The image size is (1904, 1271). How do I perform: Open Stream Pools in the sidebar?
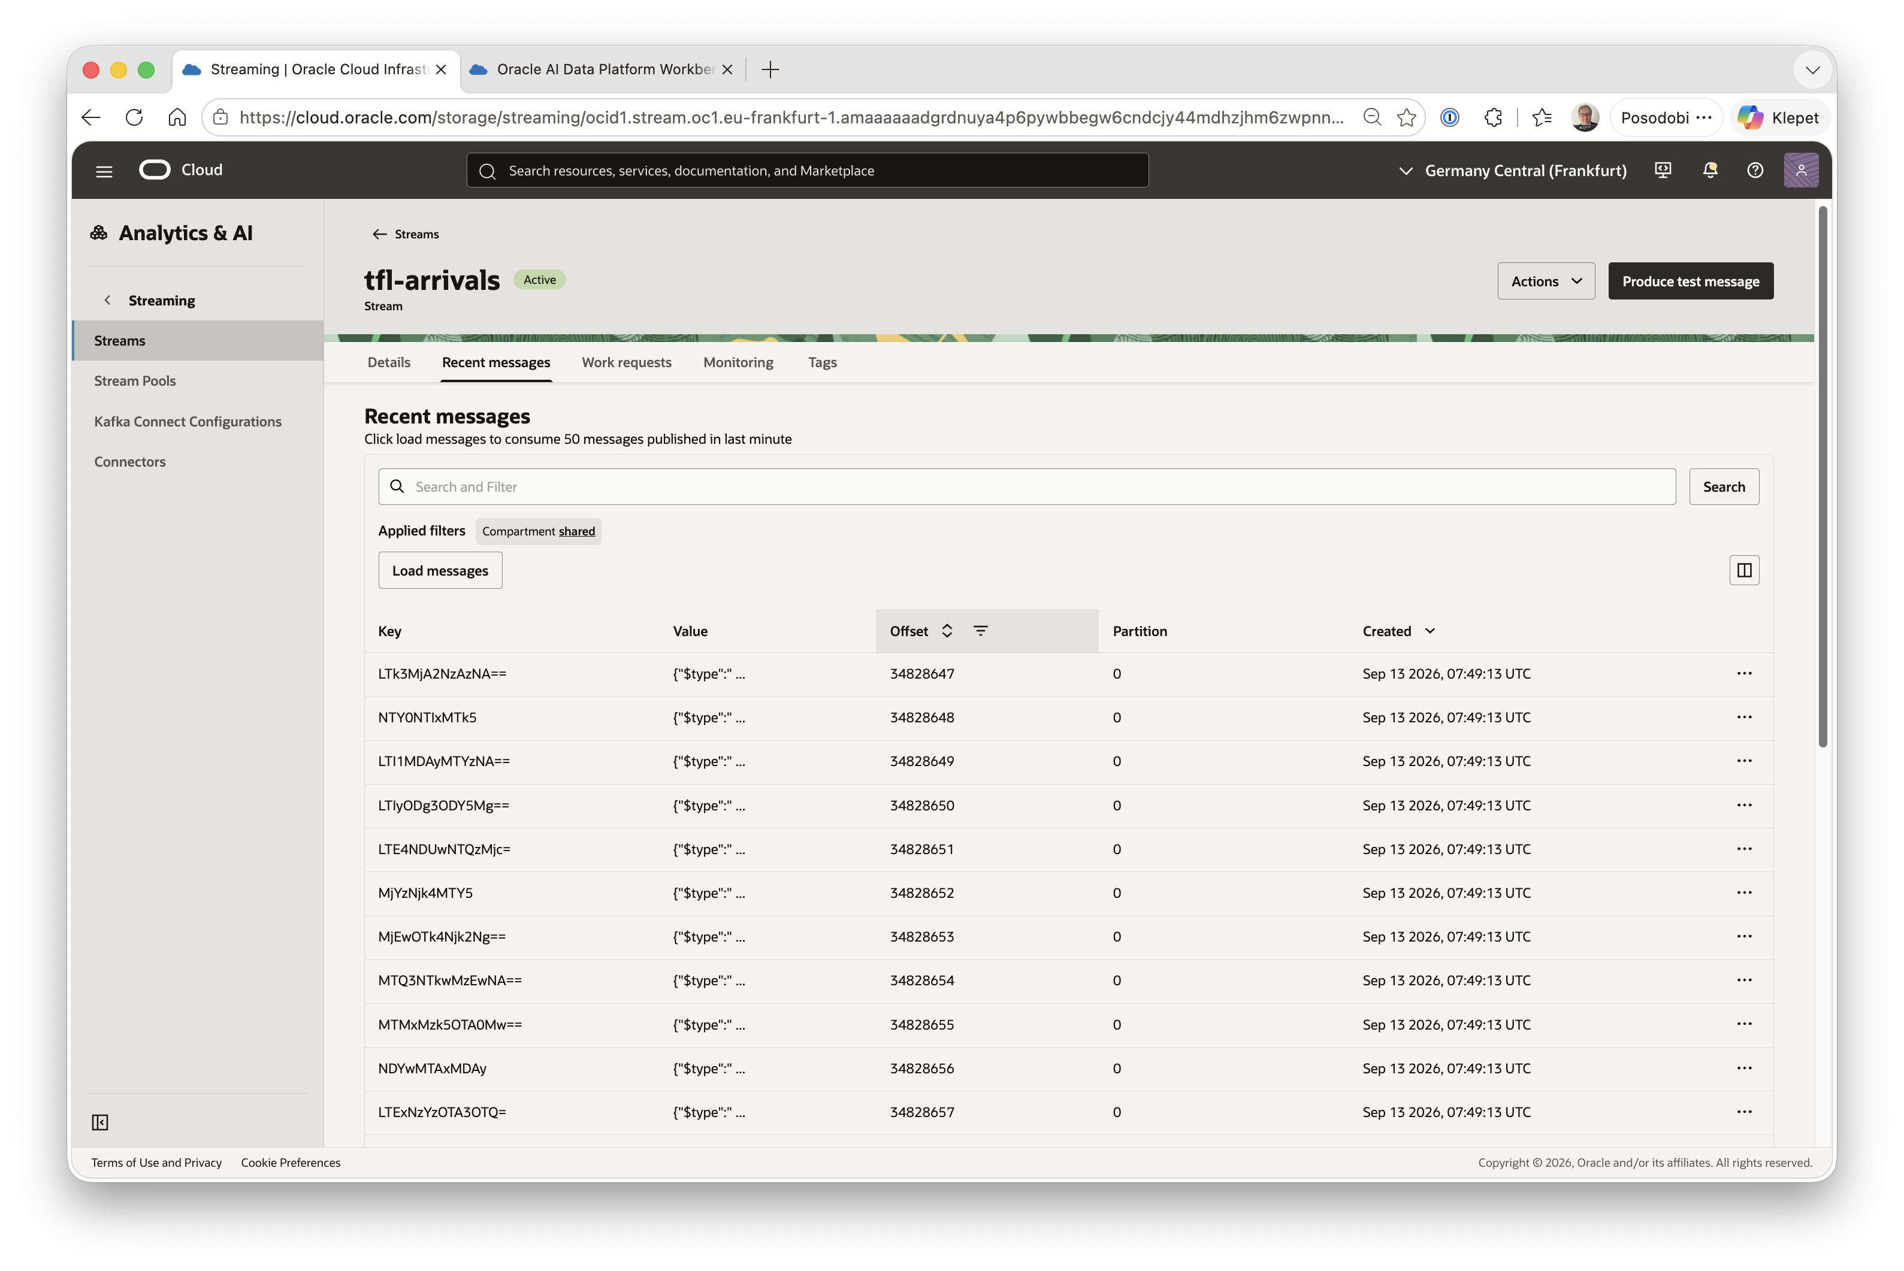[135, 381]
